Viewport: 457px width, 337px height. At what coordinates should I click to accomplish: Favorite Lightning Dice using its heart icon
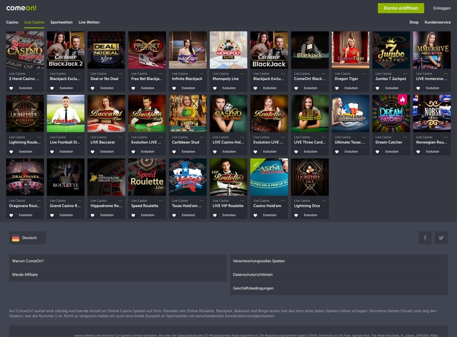pos(296,215)
